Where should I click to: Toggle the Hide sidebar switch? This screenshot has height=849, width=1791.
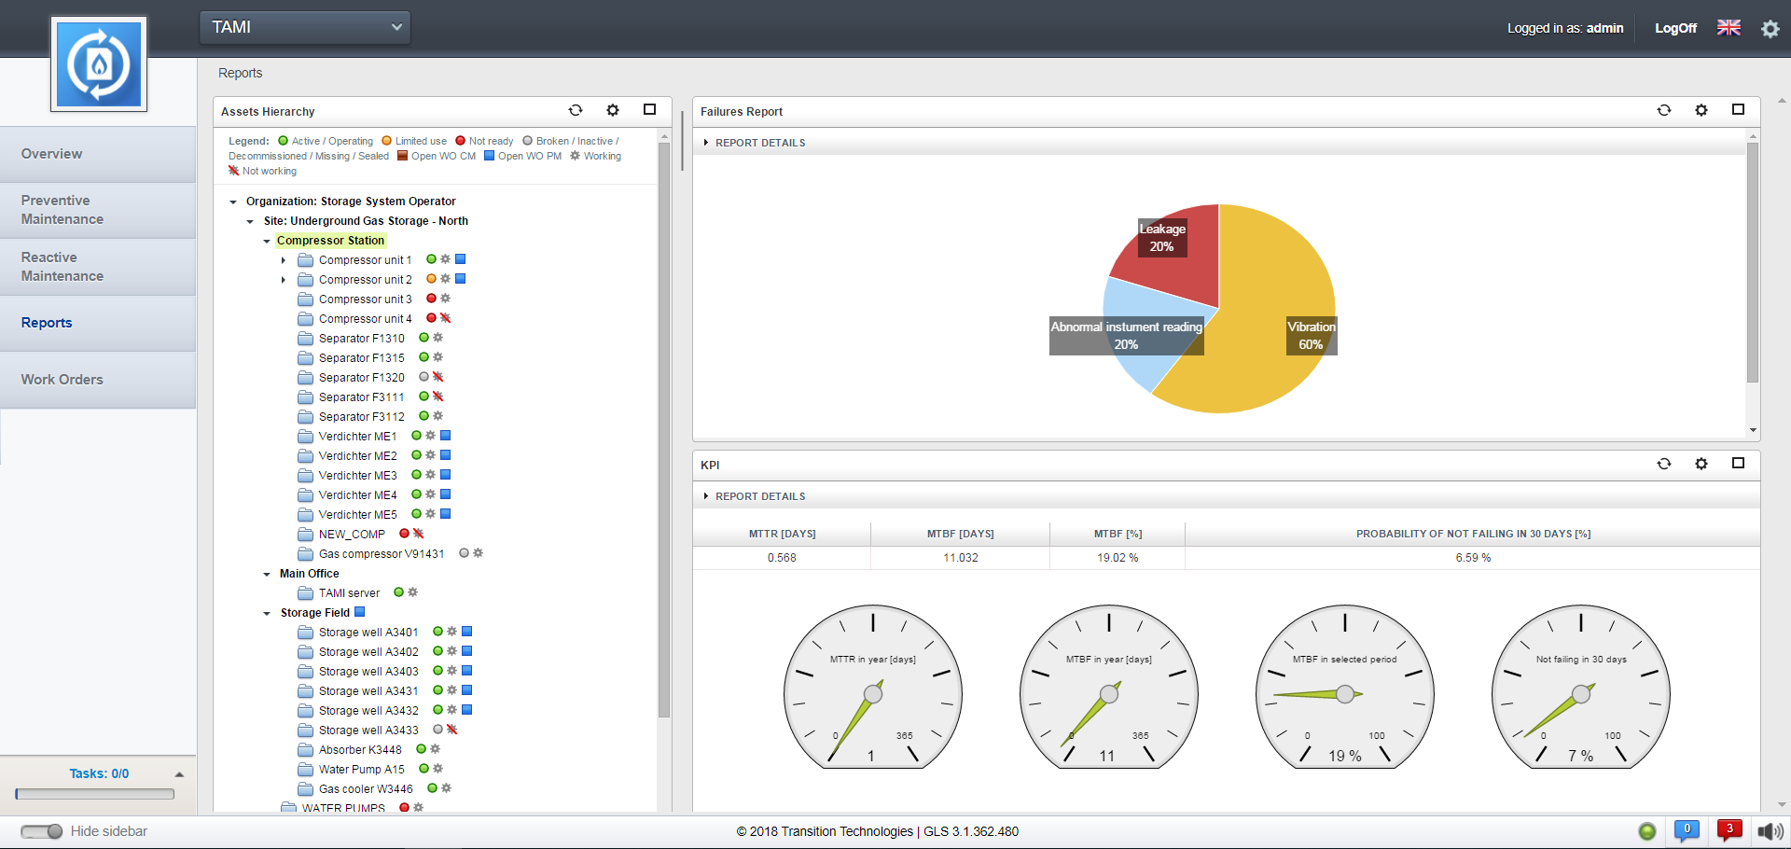pos(41,831)
